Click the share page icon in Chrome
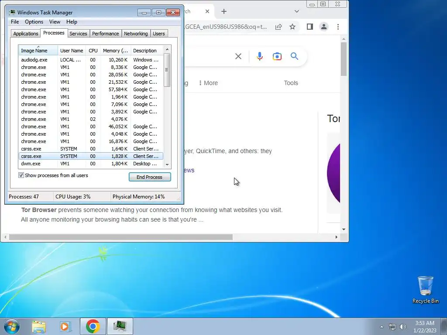 click(279, 27)
